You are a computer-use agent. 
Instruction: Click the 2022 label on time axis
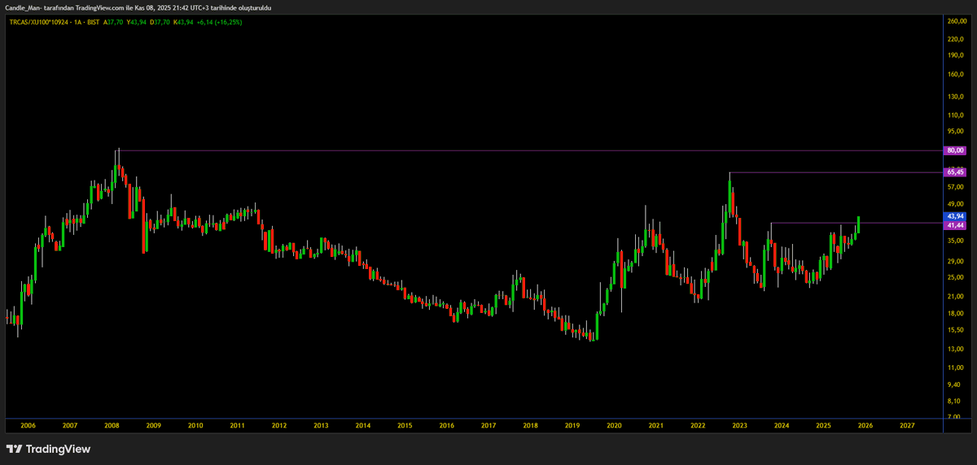coord(699,425)
